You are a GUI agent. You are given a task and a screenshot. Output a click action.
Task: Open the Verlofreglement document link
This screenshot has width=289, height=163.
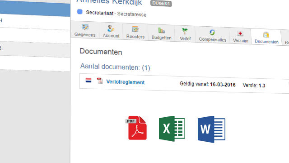126,82
